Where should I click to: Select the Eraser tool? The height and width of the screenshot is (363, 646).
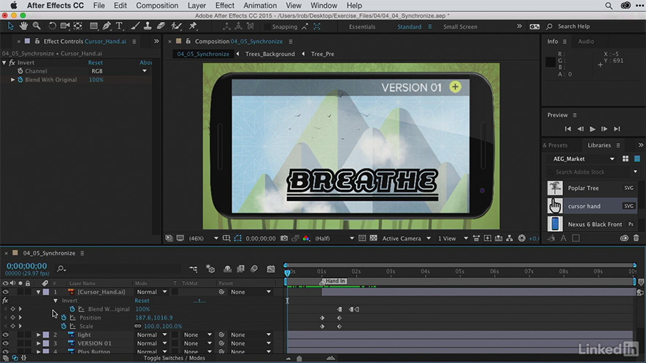tap(161, 26)
